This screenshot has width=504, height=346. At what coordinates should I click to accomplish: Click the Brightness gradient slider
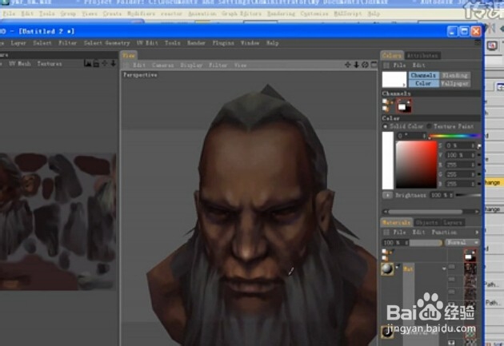click(468, 195)
